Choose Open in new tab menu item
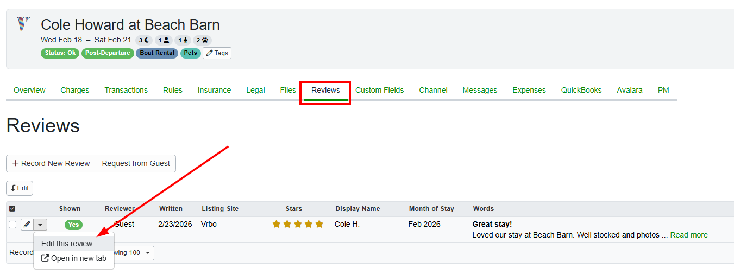The height and width of the screenshot is (275, 734). pyautogui.click(x=74, y=258)
